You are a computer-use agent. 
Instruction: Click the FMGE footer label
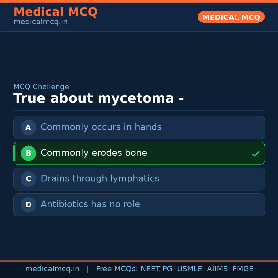(x=243, y=269)
